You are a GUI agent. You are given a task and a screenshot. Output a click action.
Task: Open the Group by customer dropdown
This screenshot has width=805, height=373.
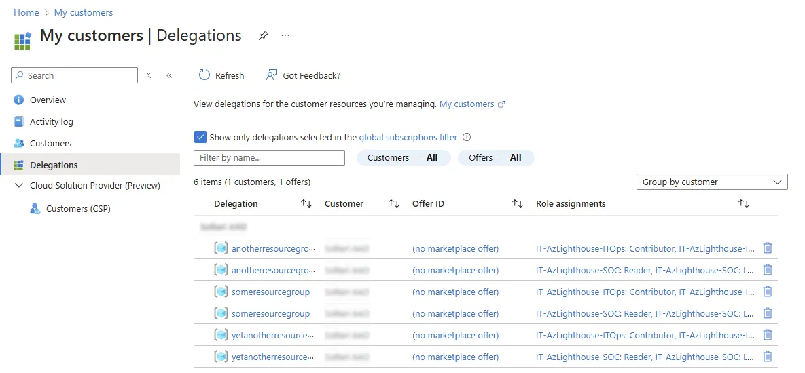click(711, 182)
